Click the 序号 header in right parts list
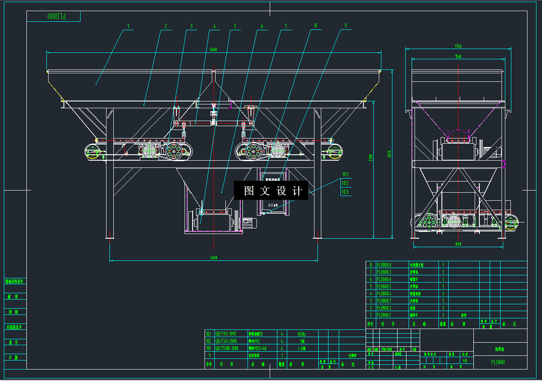 [x=371, y=324]
